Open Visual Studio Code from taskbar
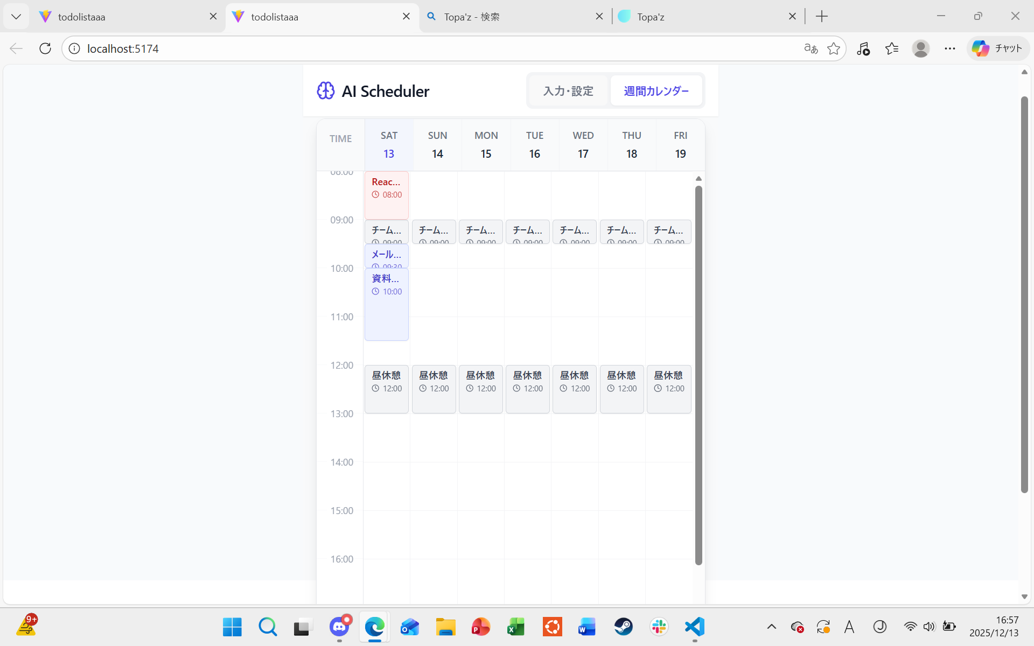This screenshot has width=1034, height=646. coord(695,627)
